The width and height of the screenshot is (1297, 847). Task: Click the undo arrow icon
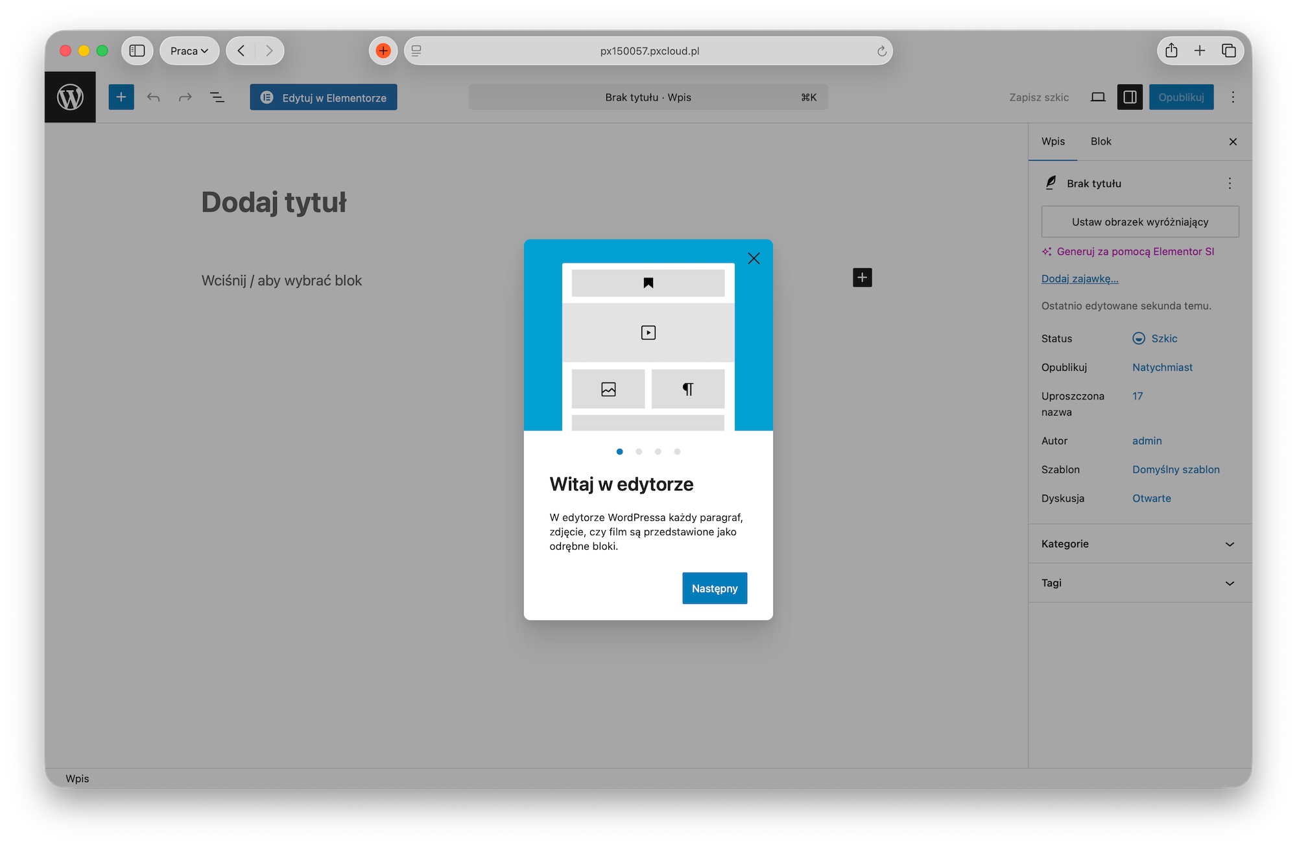(x=153, y=97)
